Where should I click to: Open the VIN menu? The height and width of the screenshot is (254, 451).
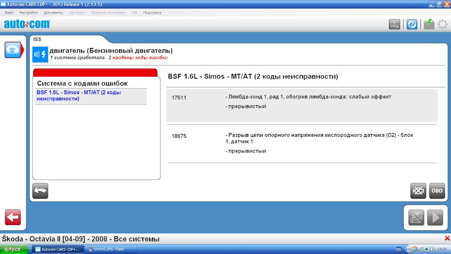[134, 13]
